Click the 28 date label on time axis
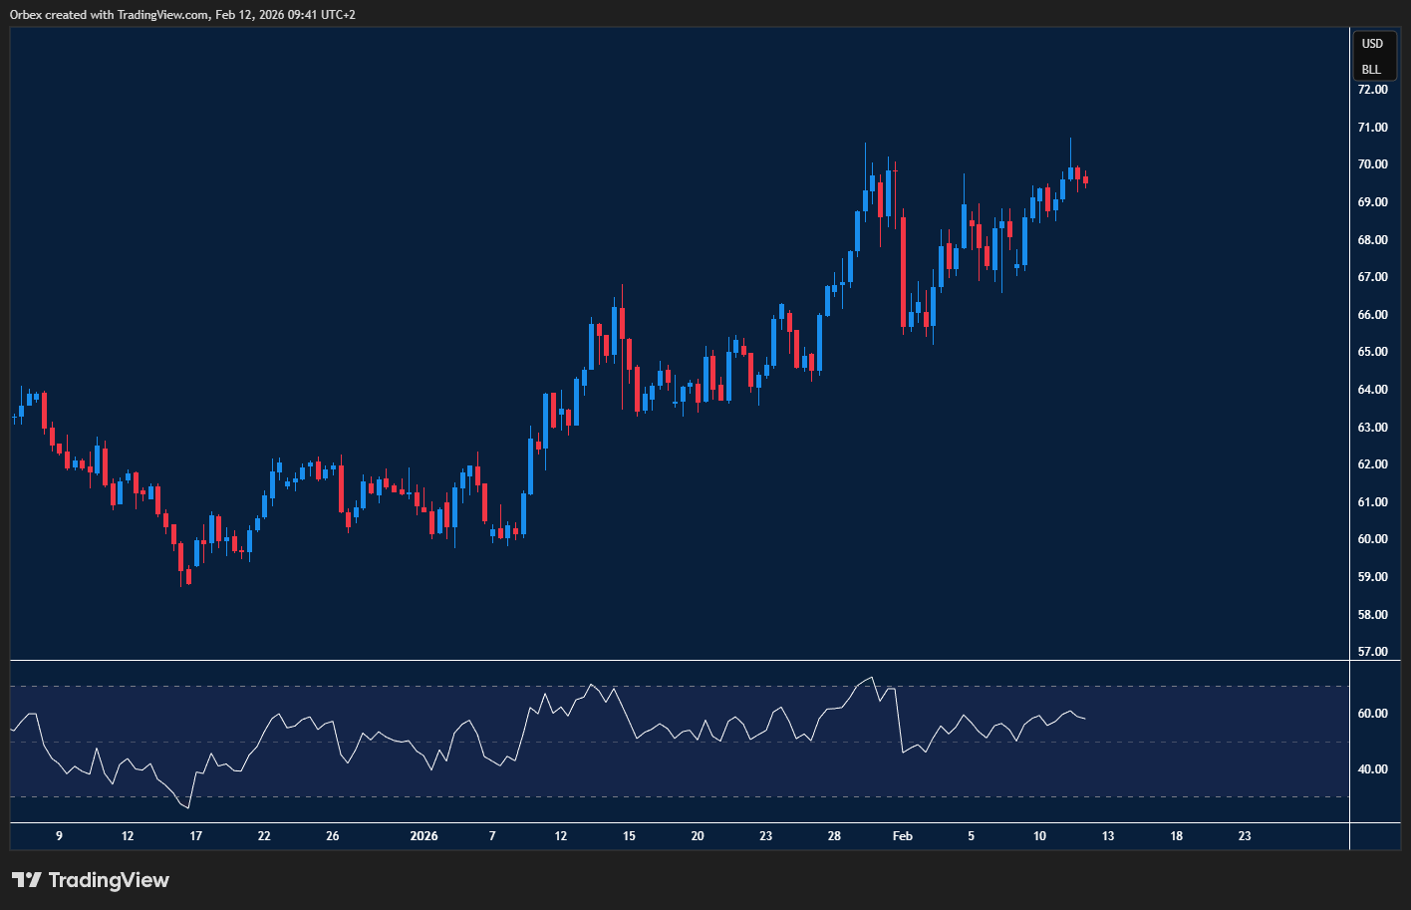The width and height of the screenshot is (1411, 910). [834, 836]
